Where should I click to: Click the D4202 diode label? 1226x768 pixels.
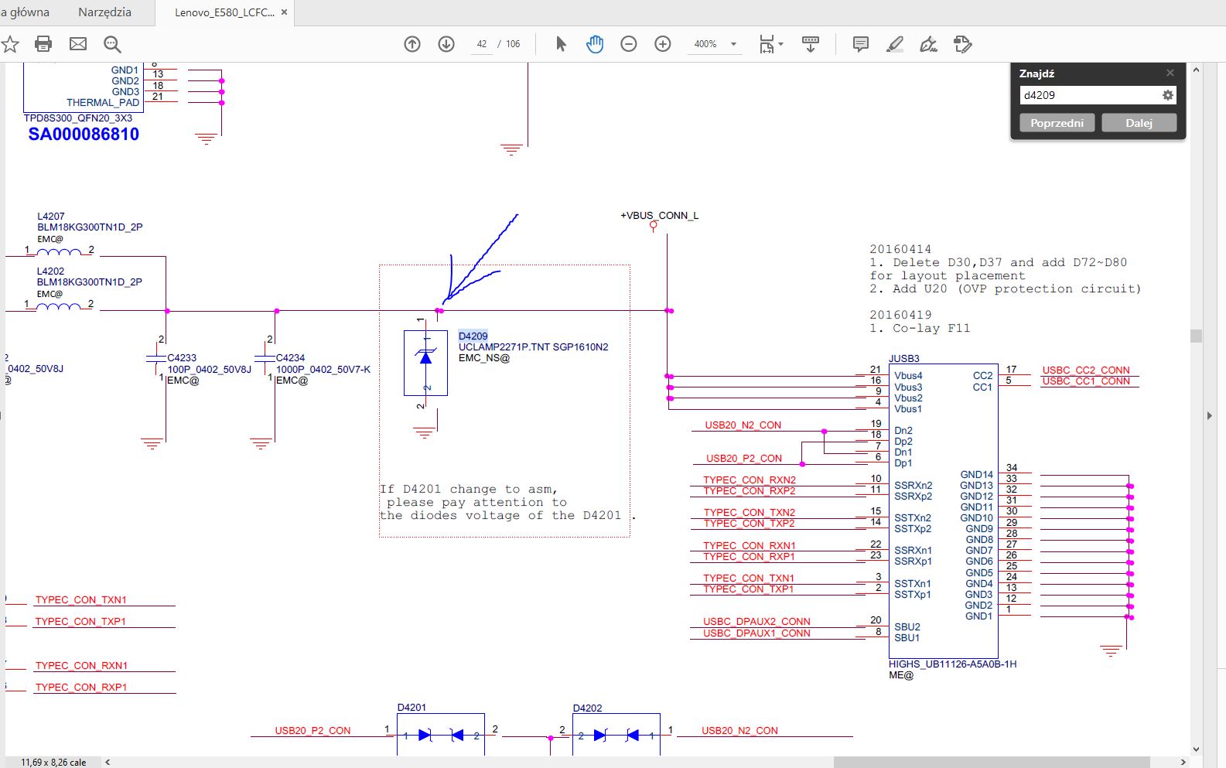[x=587, y=708]
